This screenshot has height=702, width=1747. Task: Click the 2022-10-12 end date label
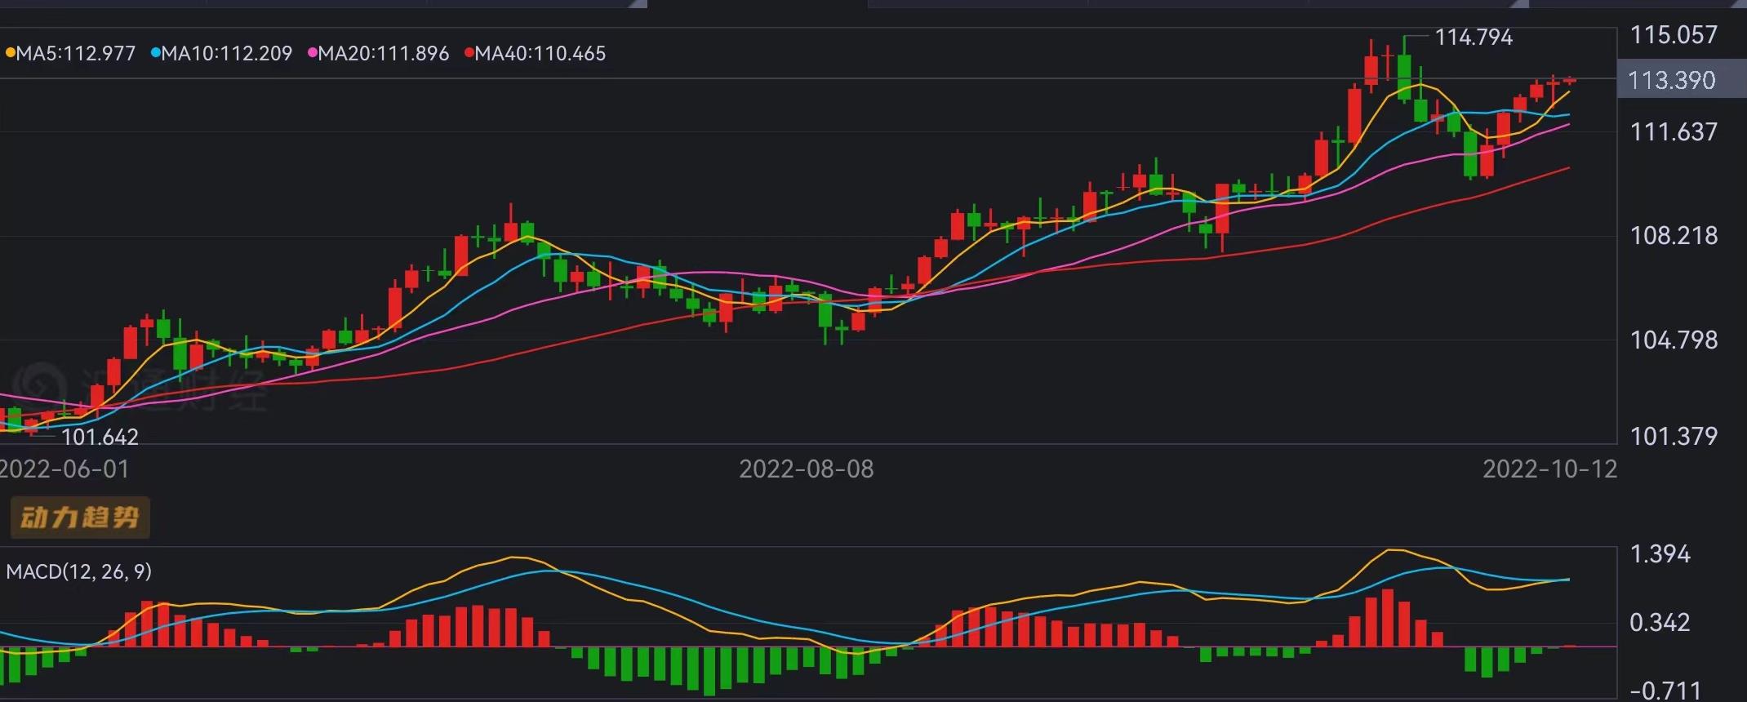(x=1549, y=469)
